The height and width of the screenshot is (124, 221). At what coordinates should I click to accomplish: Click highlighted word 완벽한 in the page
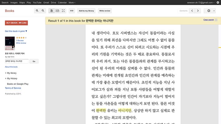(101, 110)
